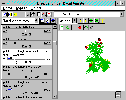Open the drawing mode dropdown arrow
Screen dimensions: 126x100
click(x=74, y=21)
